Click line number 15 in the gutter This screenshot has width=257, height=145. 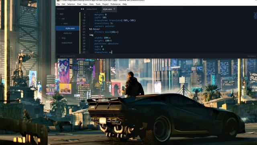click(x=84, y=35)
